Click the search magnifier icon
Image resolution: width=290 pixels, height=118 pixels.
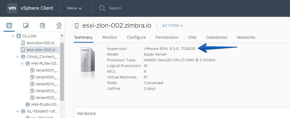coord(102,8)
